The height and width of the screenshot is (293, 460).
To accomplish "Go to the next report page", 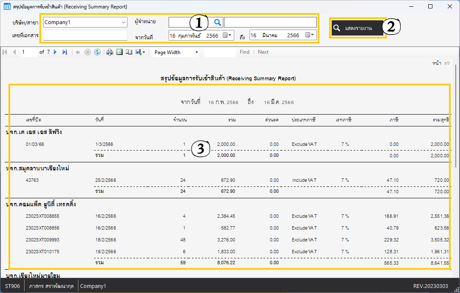I will point(55,52).
